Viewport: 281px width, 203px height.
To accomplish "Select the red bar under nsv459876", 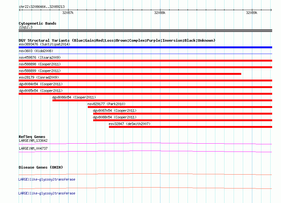I will click(x=145, y=61).
